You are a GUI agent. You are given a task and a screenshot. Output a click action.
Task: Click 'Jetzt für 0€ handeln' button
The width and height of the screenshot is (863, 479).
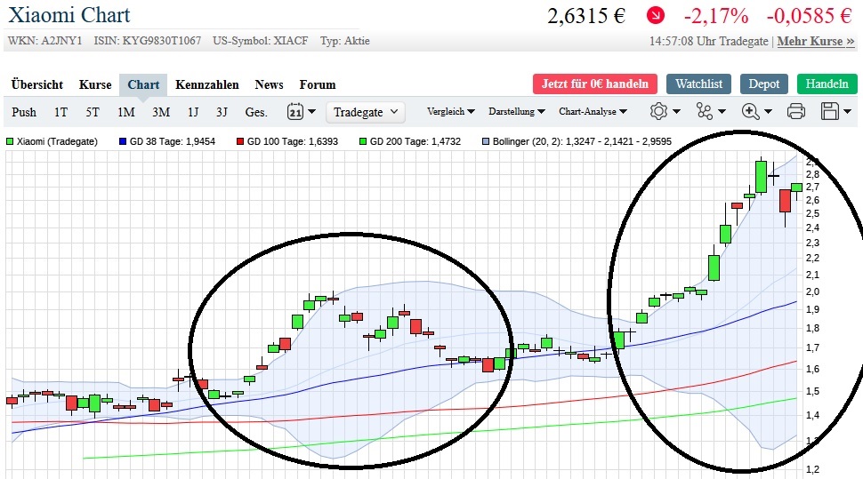595,84
